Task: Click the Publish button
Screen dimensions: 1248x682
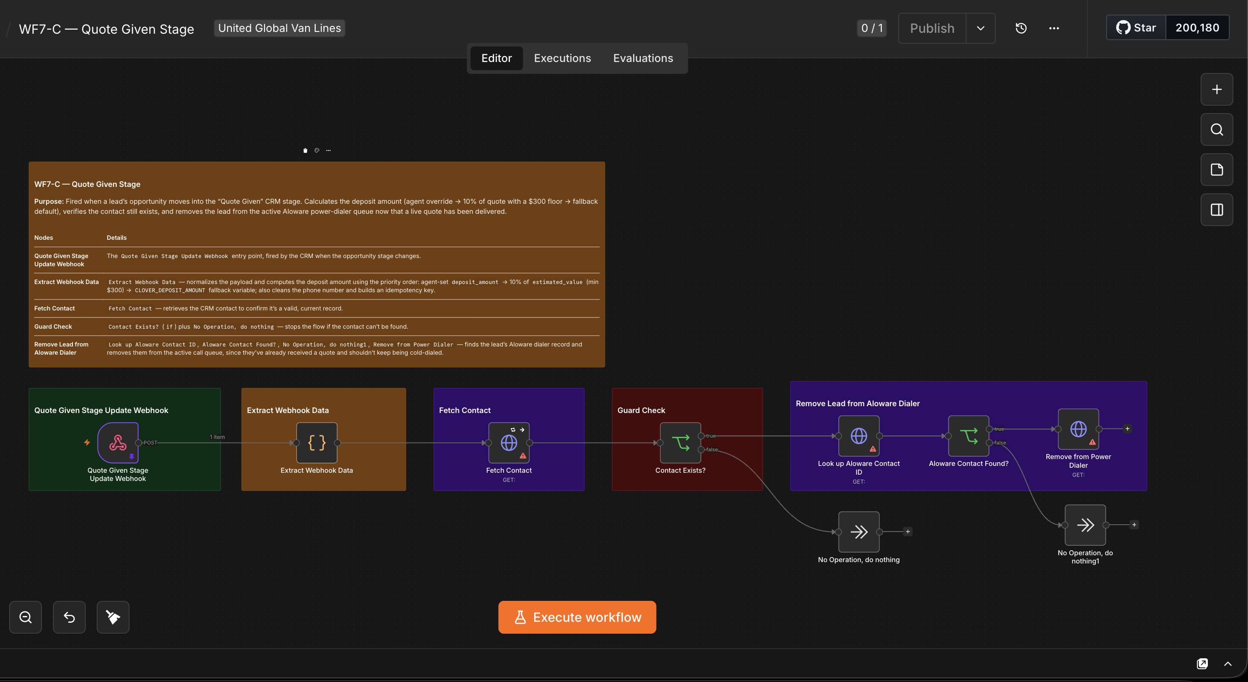Action: pos(932,28)
